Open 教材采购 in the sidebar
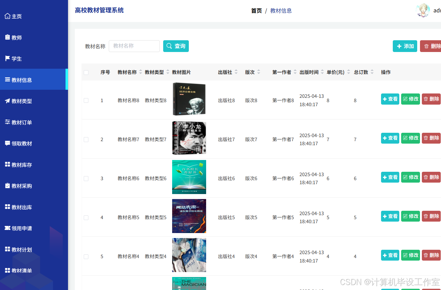Image resolution: width=441 pixels, height=290 pixels. pos(34,186)
